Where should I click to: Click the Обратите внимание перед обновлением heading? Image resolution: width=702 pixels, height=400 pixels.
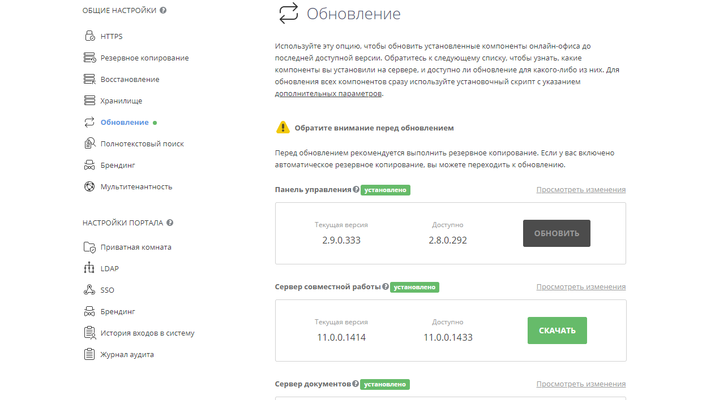(374, 128)
